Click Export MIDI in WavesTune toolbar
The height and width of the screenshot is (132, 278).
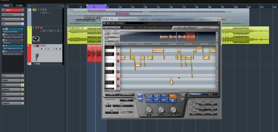(x=153, y=28)
